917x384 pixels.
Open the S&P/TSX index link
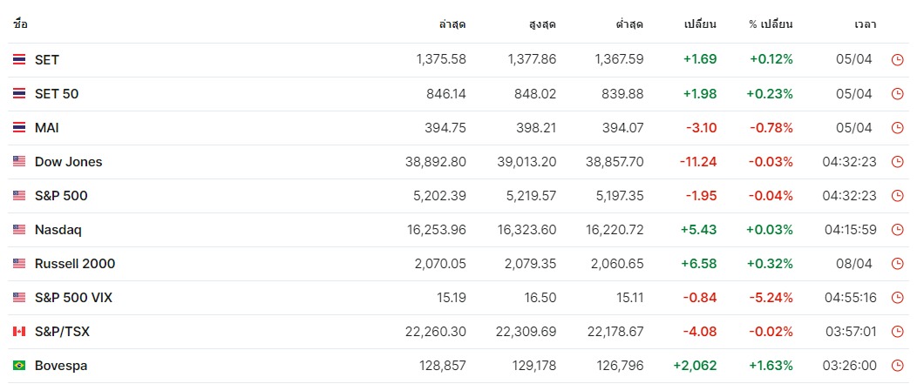62,332
